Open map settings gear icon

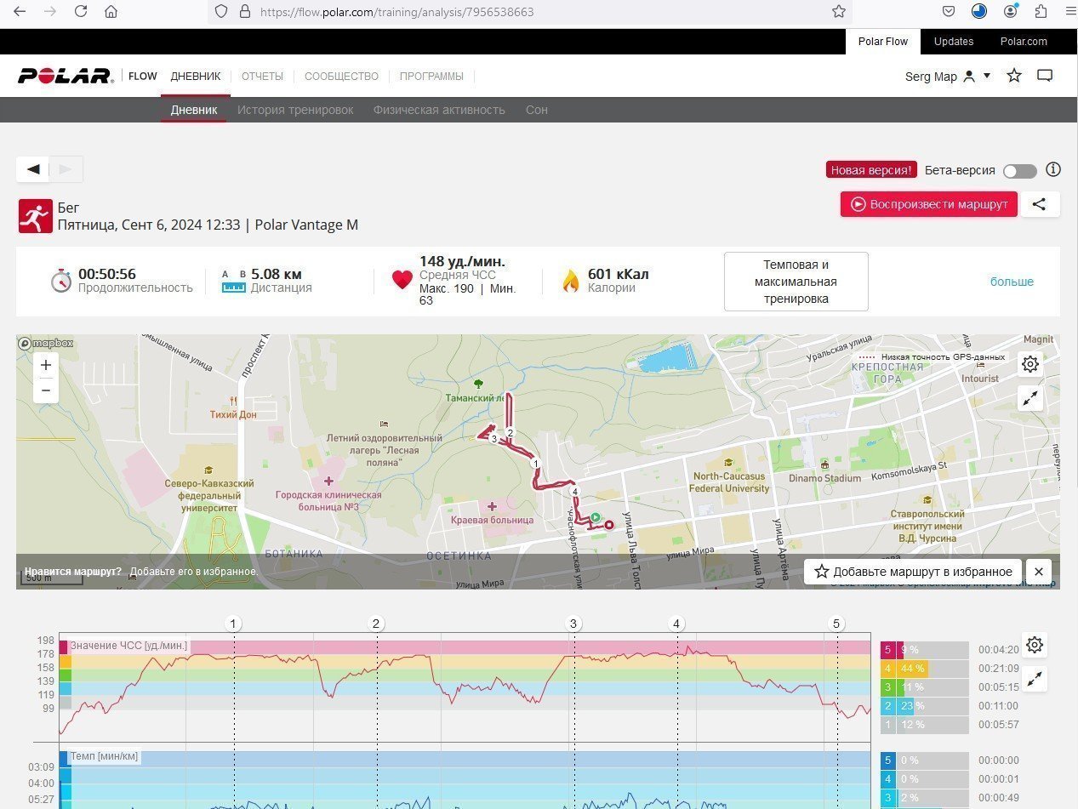(x=1030, y=364)
